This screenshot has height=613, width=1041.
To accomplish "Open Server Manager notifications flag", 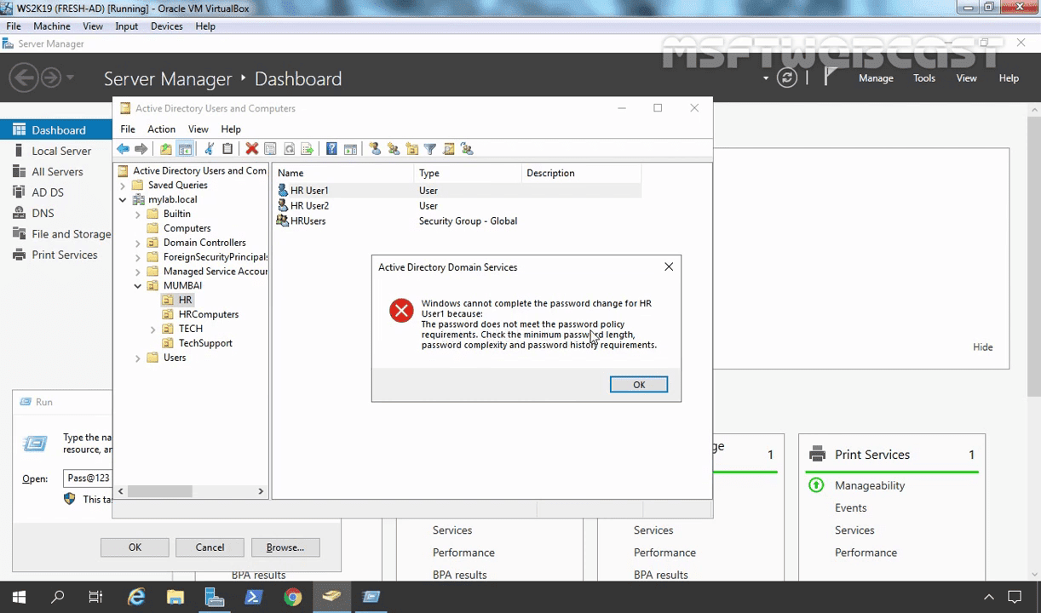I will click(831, 77).
